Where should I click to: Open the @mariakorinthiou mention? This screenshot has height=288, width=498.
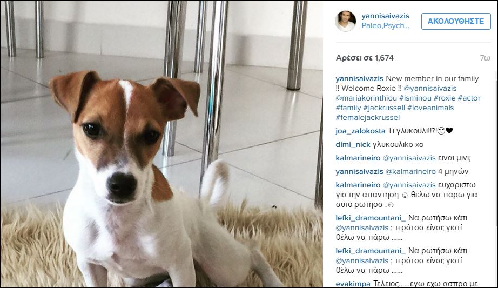[366, 98]
